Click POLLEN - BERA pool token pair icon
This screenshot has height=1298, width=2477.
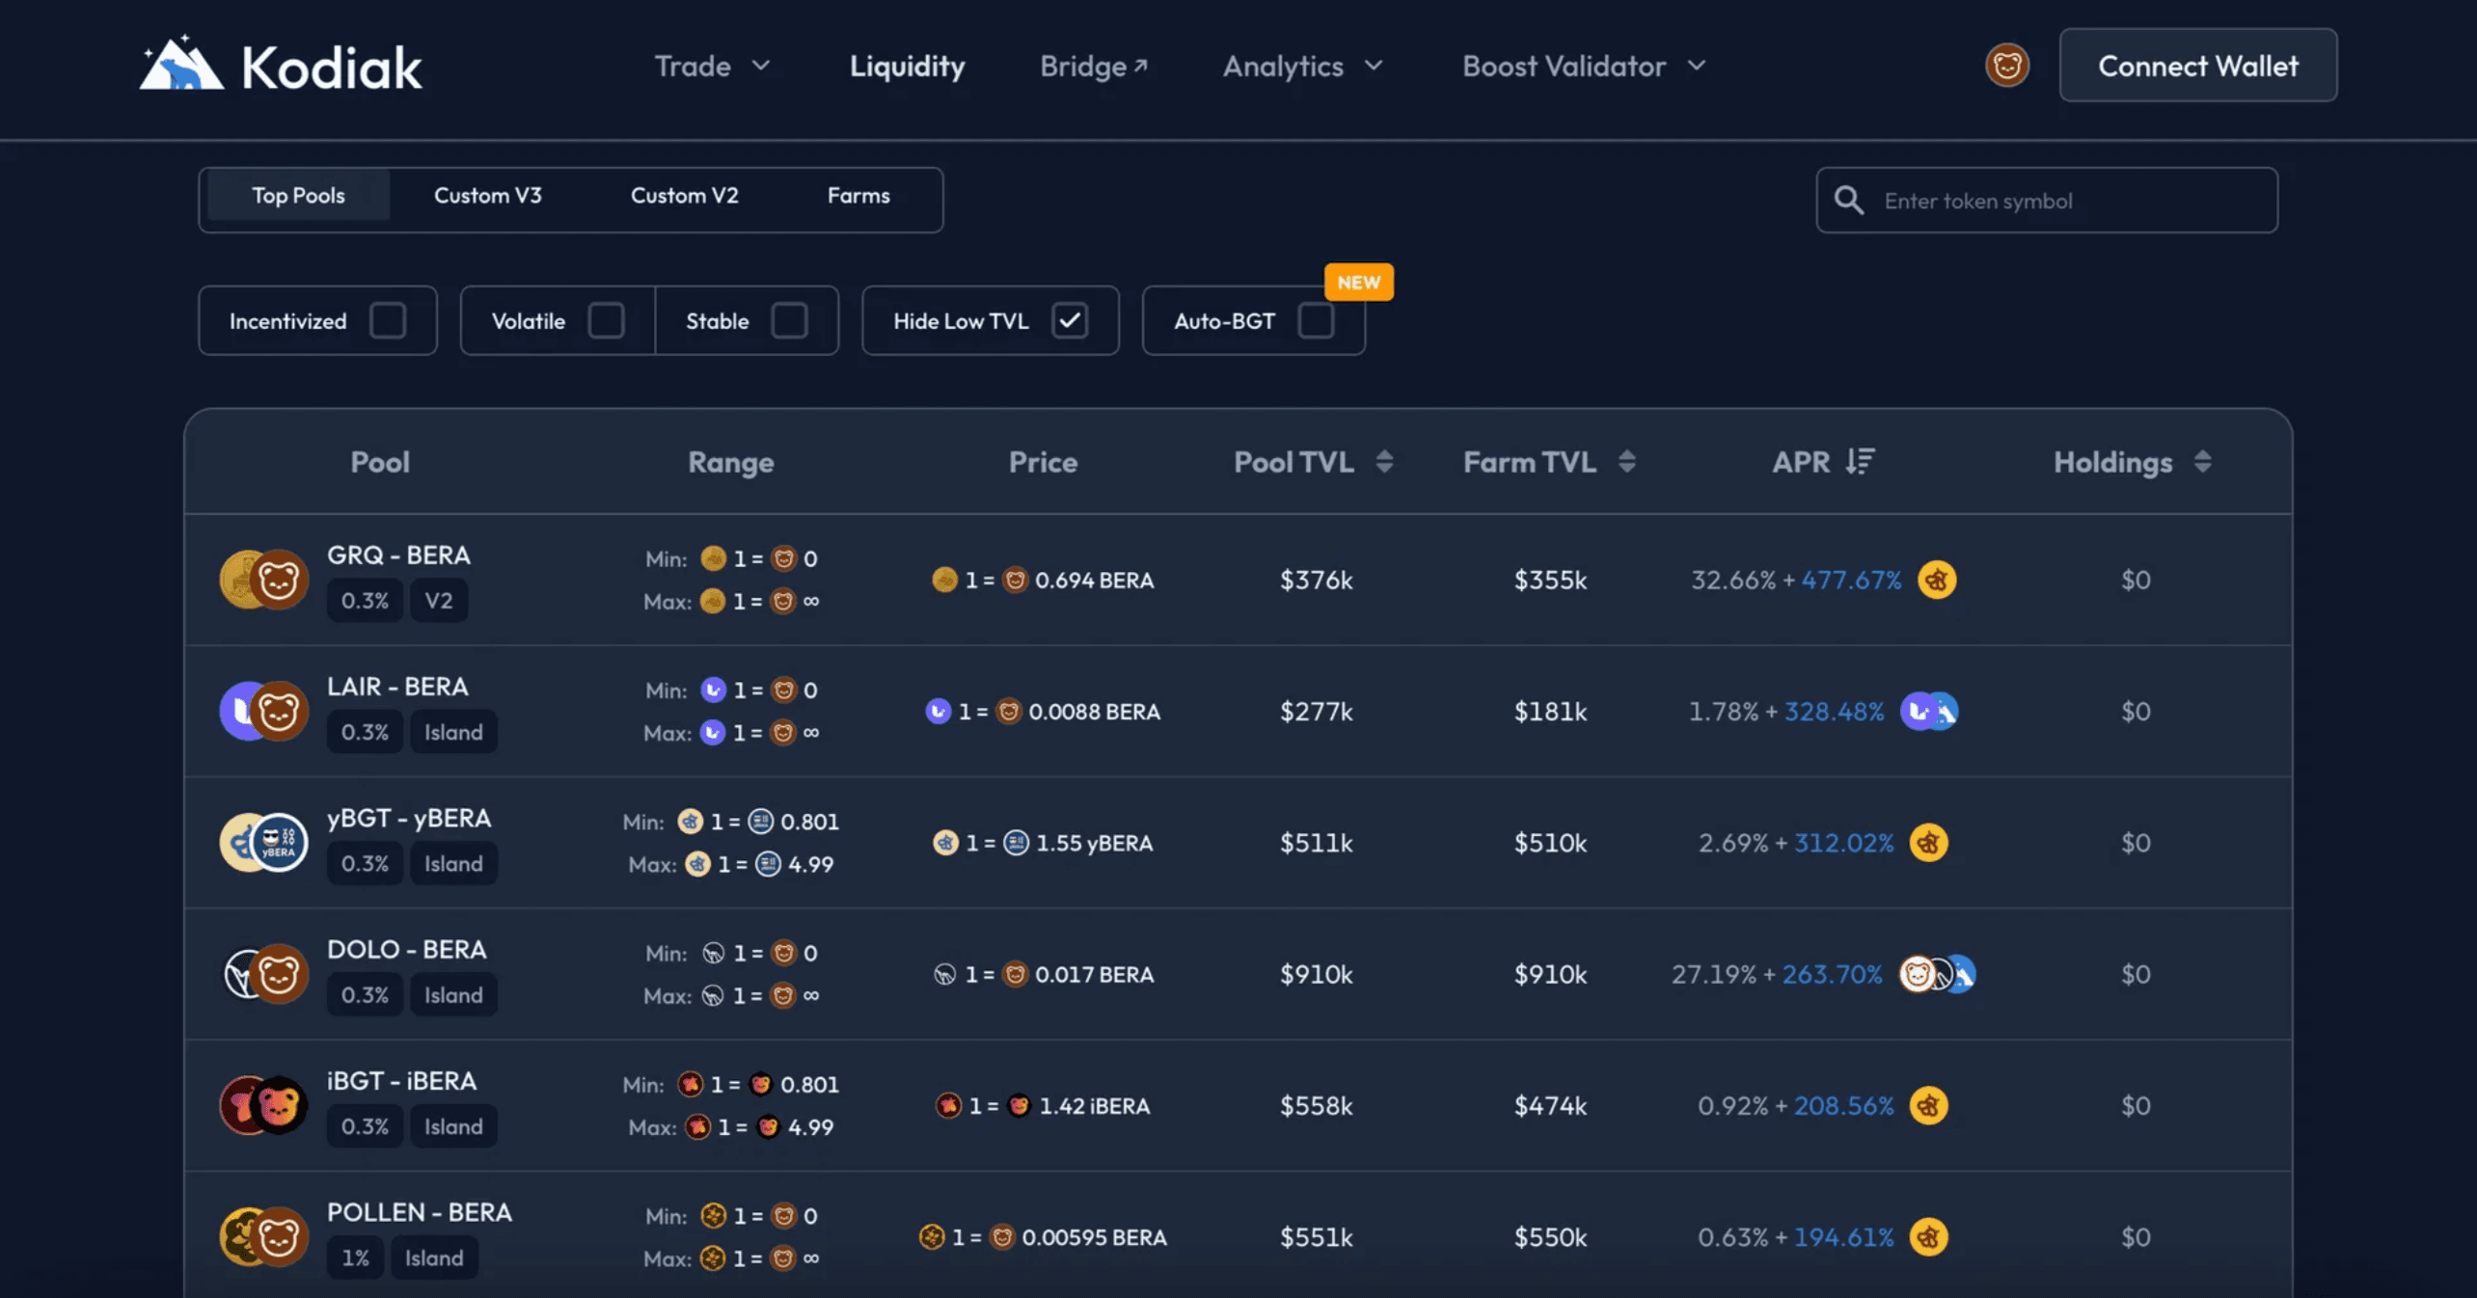263,1236
